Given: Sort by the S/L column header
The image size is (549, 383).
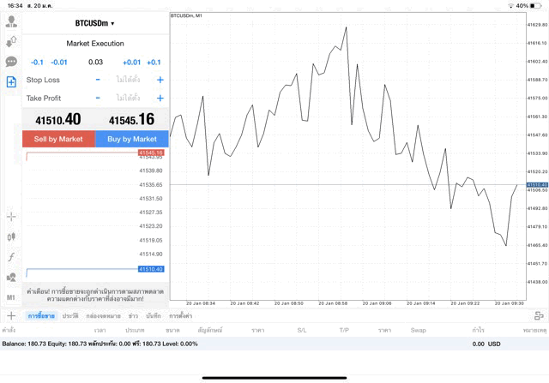Looking at the screenshot, I should [x=302, y=330].
